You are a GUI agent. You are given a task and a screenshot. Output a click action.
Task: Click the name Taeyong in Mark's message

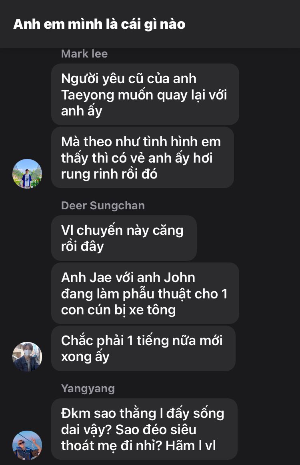click(x=88, y=95)
